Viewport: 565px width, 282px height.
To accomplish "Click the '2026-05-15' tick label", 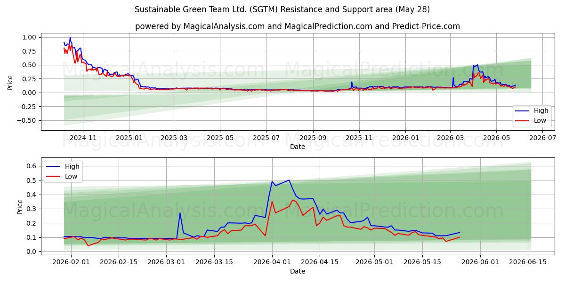I will click(x=422, y=262).
